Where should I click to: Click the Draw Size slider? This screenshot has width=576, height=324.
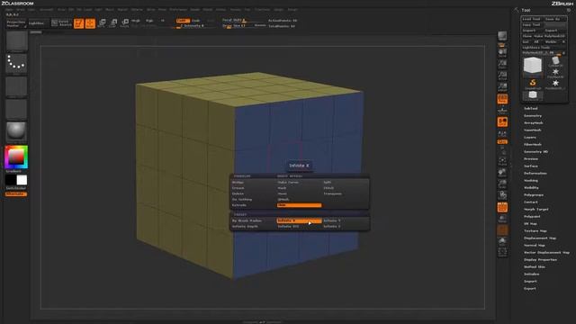[238, 26]
